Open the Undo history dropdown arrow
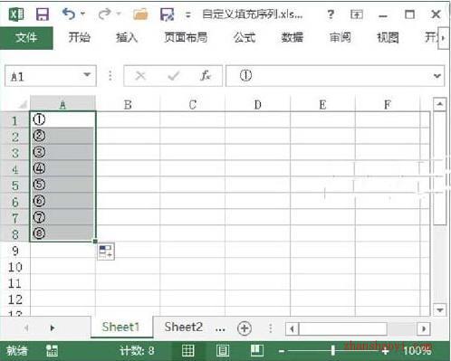 click(x=82, y=14)
